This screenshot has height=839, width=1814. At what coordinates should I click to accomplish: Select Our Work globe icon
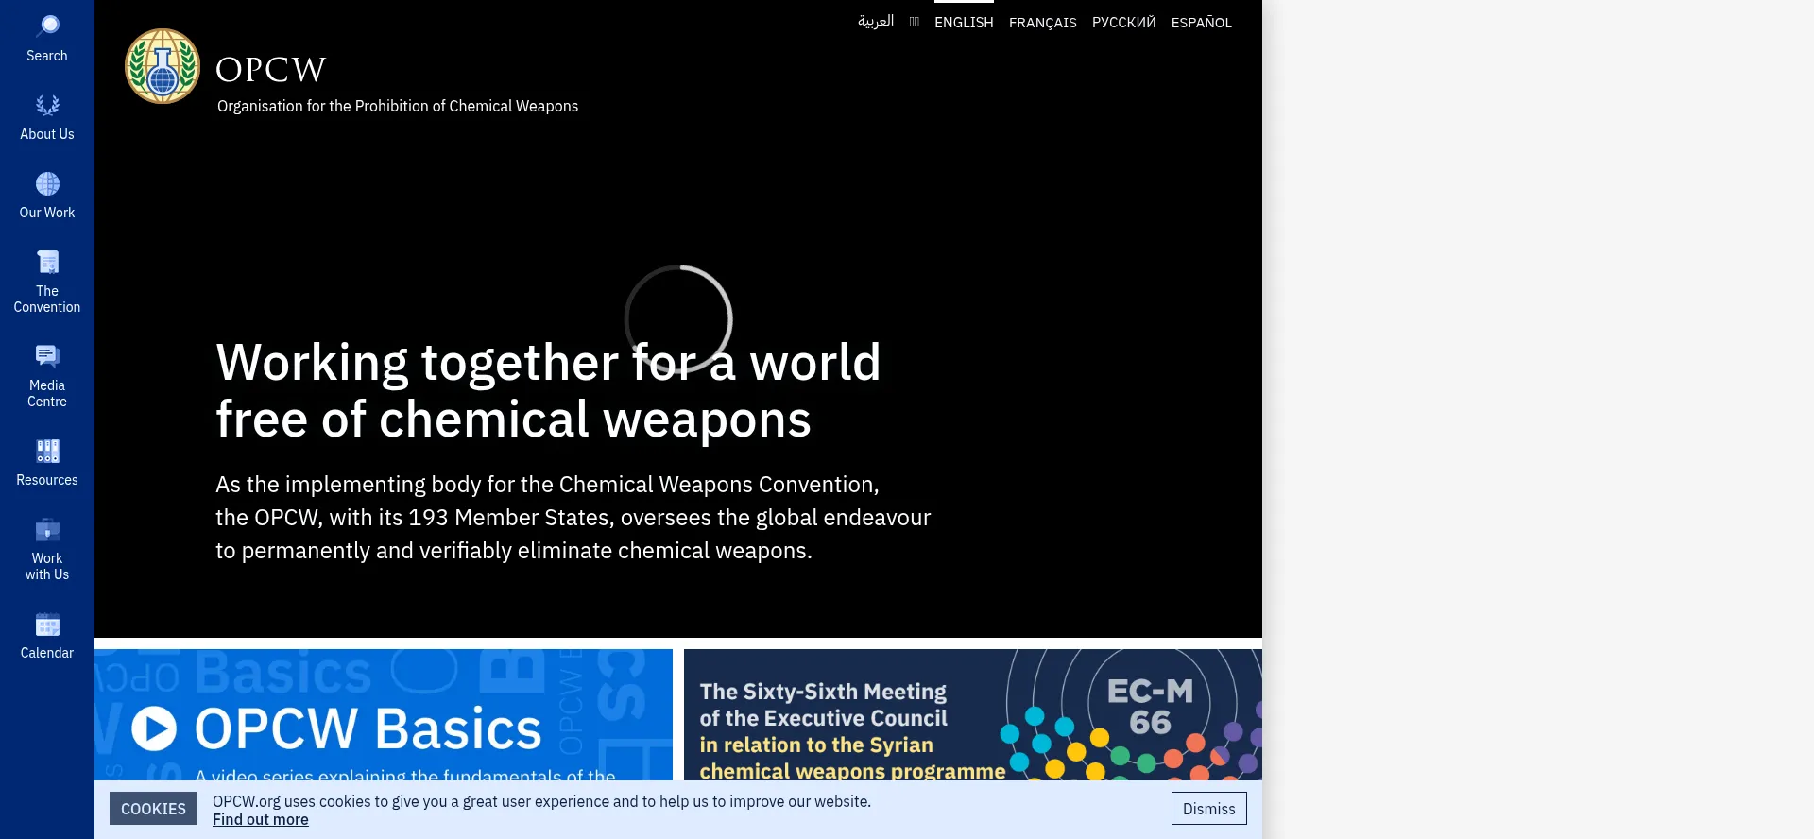47,183
